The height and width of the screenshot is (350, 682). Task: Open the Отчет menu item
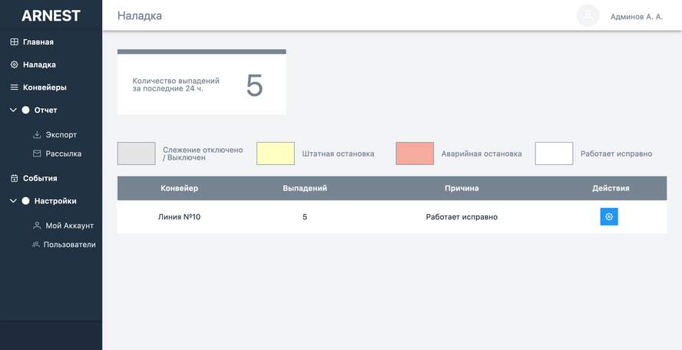(45, 110)
